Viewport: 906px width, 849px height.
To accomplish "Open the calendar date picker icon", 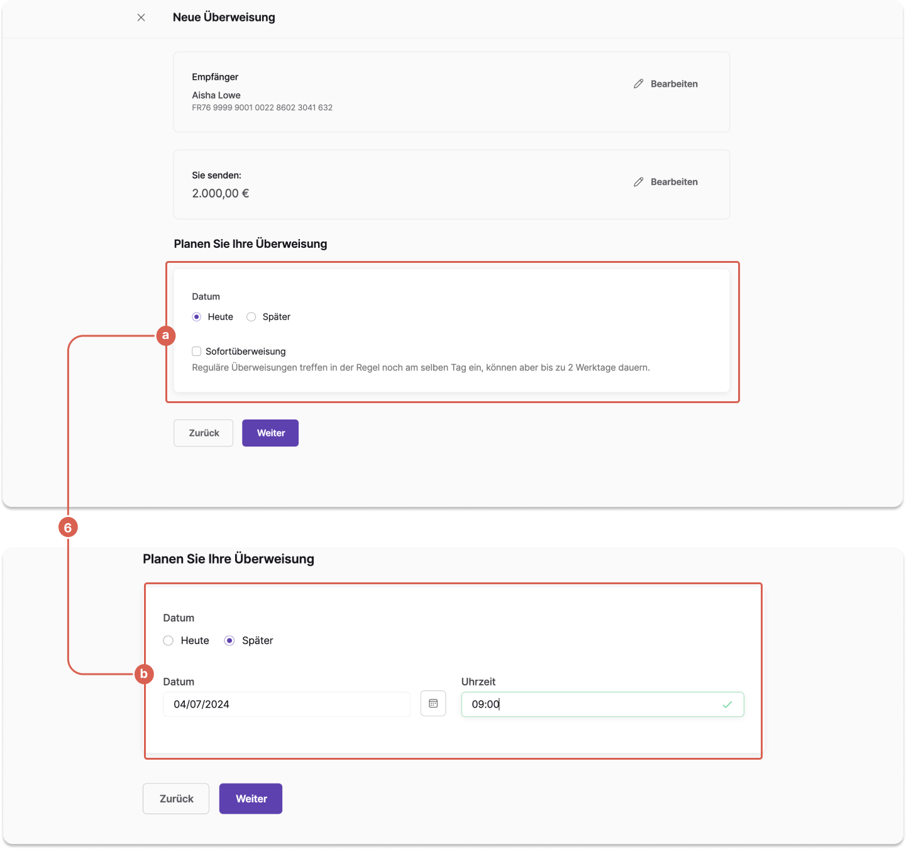I will 433,704.
